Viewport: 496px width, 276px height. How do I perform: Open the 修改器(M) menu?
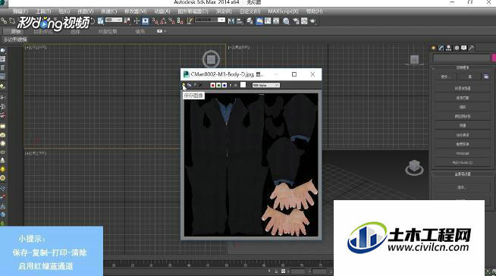click(136, 11)
